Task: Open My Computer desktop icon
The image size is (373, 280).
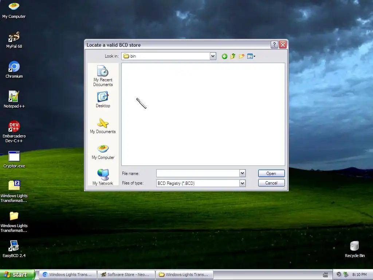Action: tap(14, 9)
